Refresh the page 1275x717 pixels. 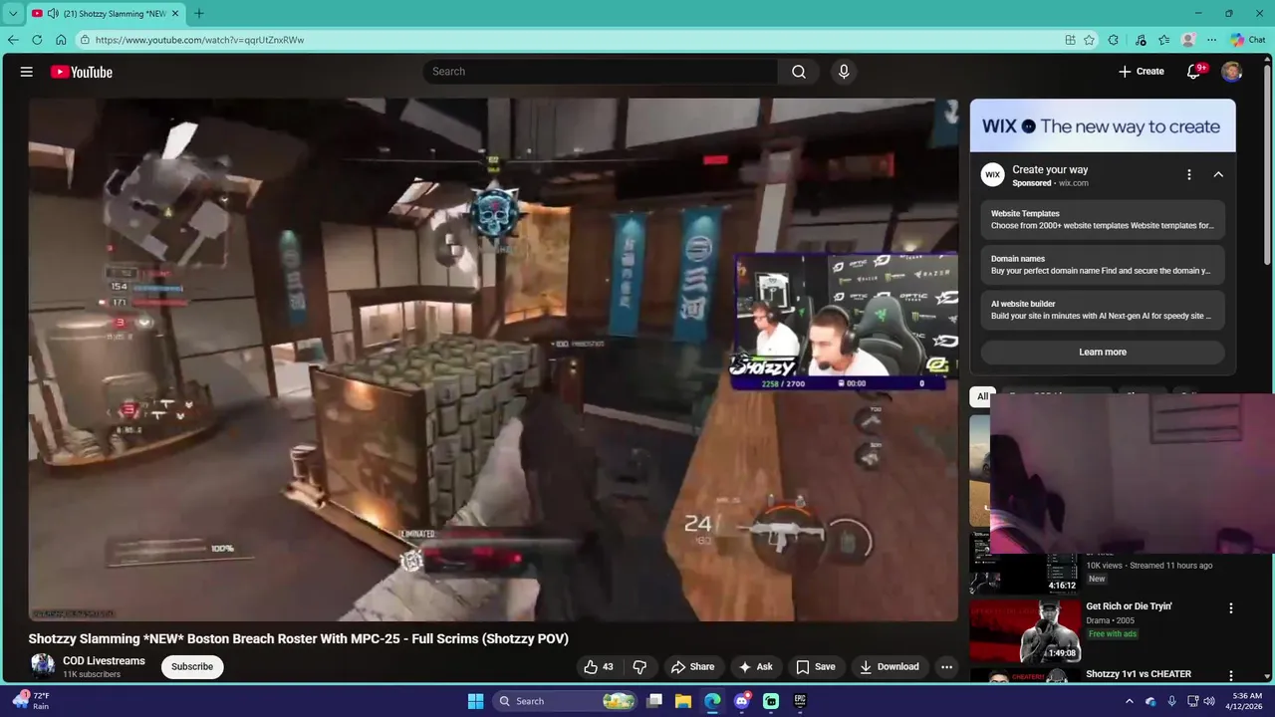point(37,40)
